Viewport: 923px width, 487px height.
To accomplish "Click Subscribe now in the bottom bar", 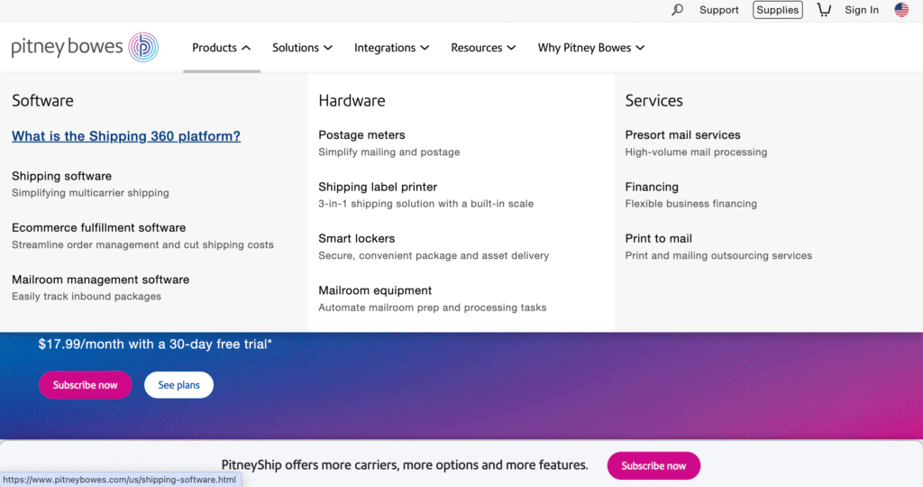I will click(653, 465).
